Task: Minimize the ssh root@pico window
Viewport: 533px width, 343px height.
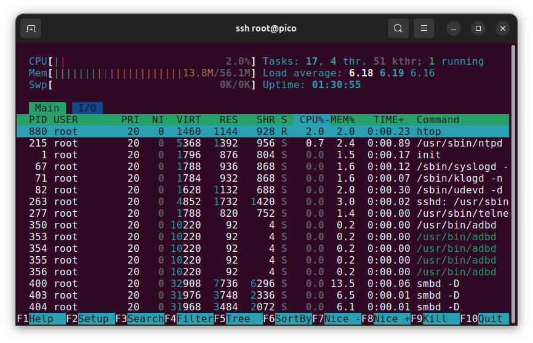Action: pos(454,28)
